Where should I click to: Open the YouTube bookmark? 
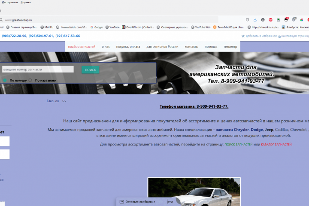(x=112, y=27)
